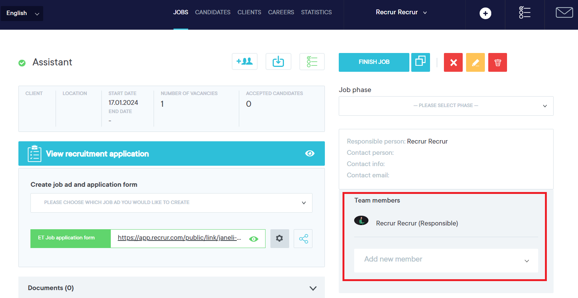
Task: Open the job ad type dropdown
Action: coord(171,203)
